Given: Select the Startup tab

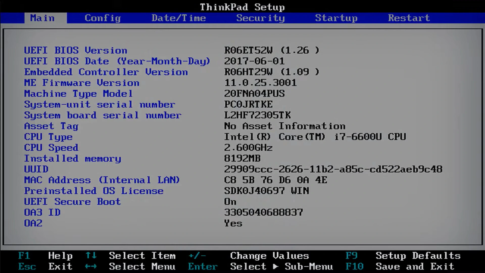Looking at the screenshot, I should (x=336, y=18).
